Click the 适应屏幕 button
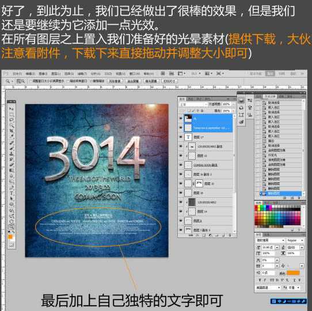The height and width of the screenshot is (311, 312). [x=133, y=81]
